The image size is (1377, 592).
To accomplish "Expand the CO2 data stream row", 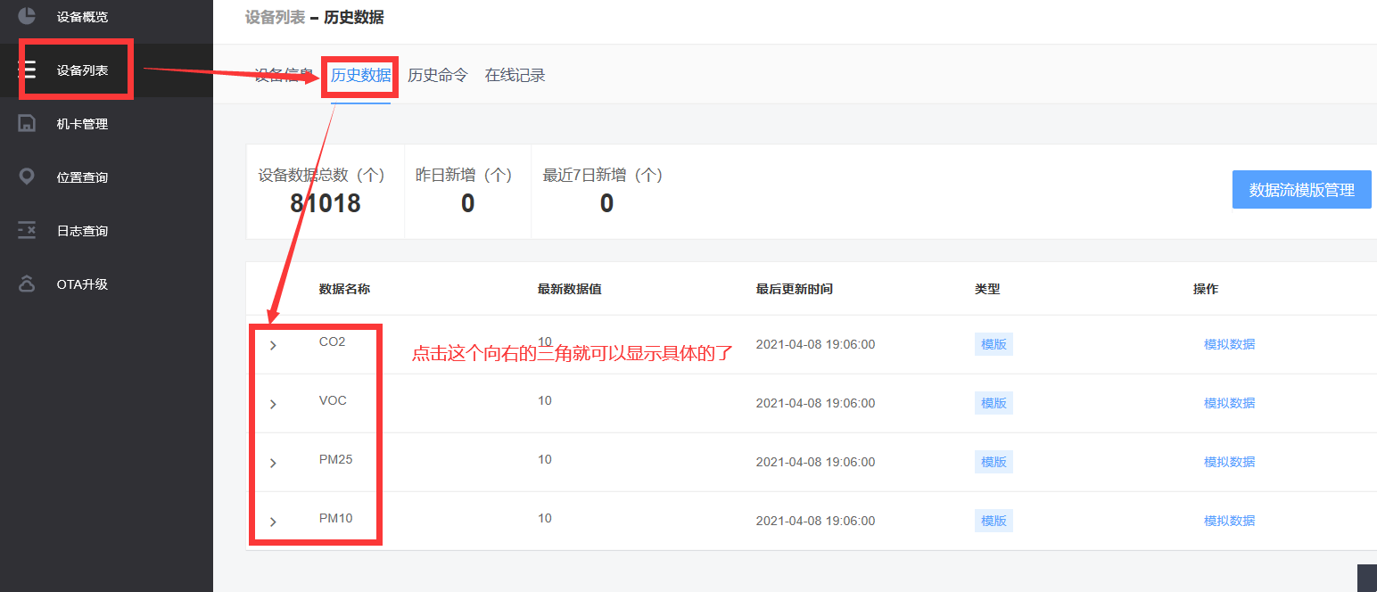I will 273,343.
